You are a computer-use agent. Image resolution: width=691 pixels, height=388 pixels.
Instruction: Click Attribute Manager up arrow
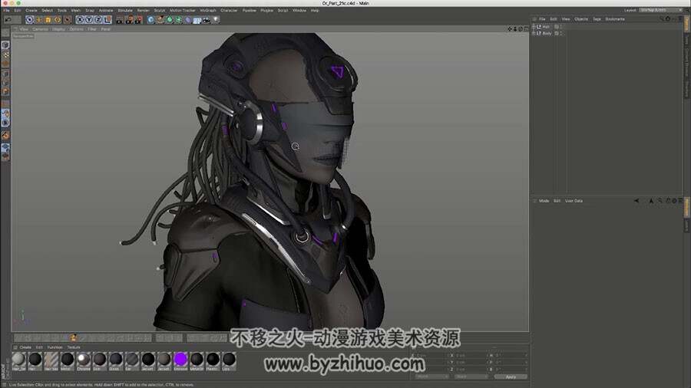[651, 201]
